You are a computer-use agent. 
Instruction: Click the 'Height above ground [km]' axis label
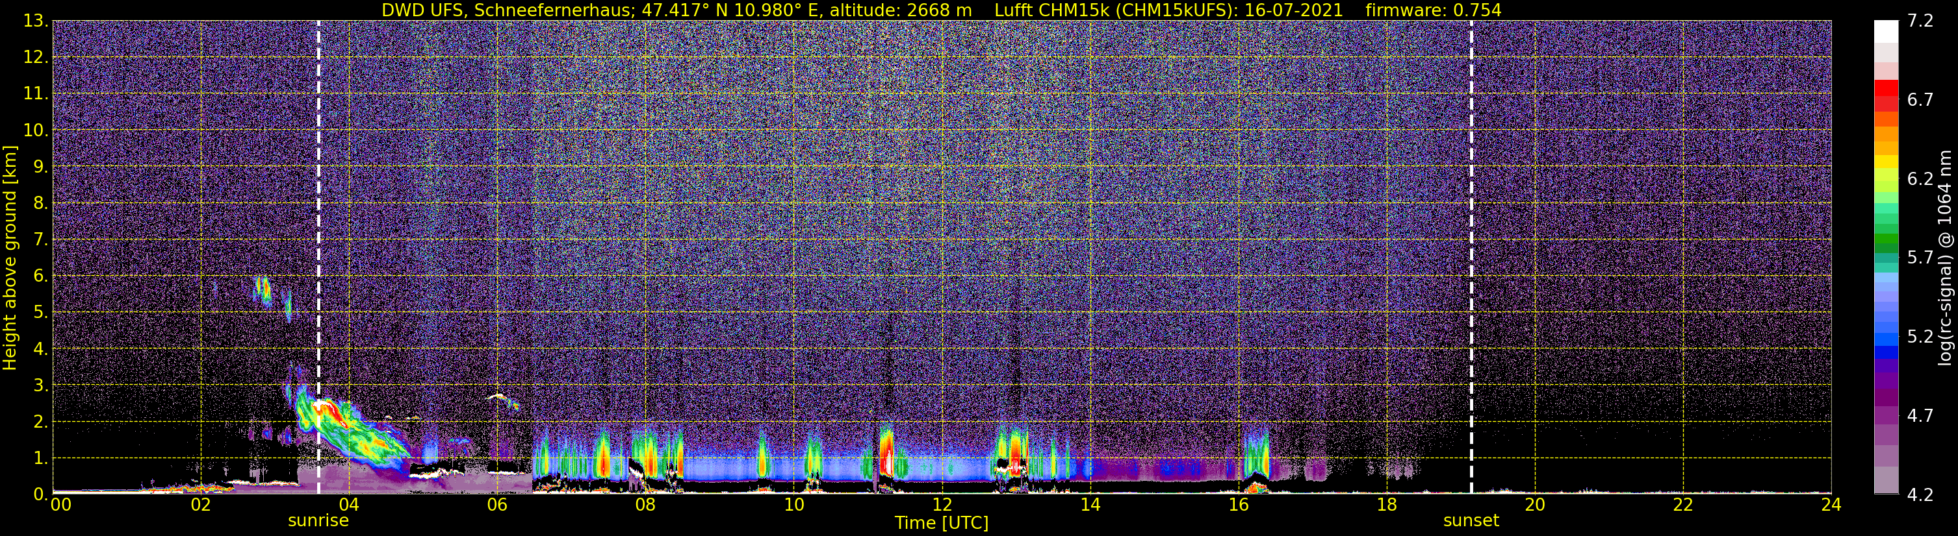pyautogui.click(x=10, y=258)
